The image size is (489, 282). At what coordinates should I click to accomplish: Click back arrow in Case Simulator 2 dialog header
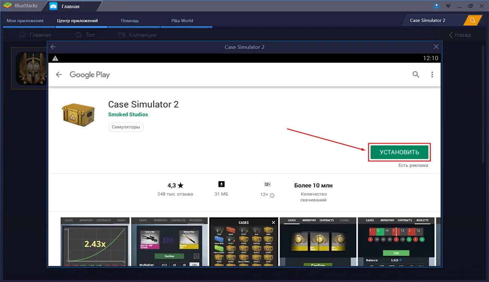point(53,47)
